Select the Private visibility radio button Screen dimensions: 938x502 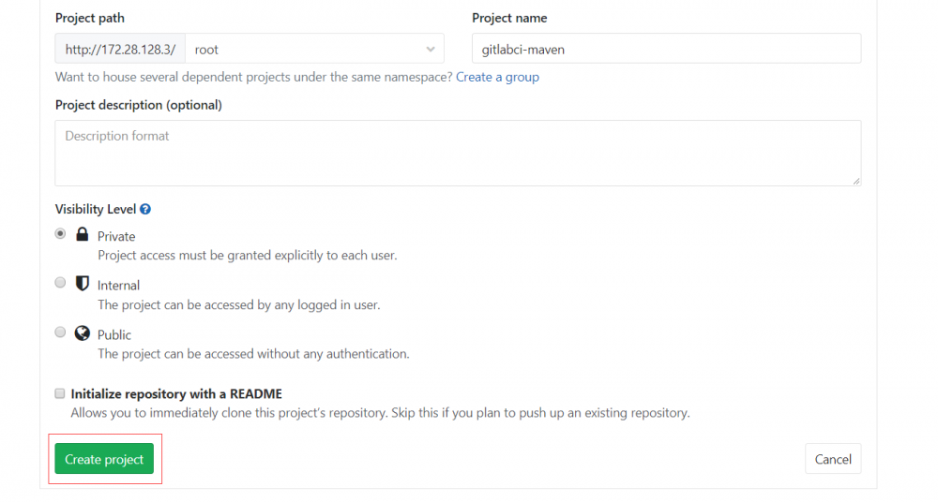pyautogui.click(x=61, y=234)
